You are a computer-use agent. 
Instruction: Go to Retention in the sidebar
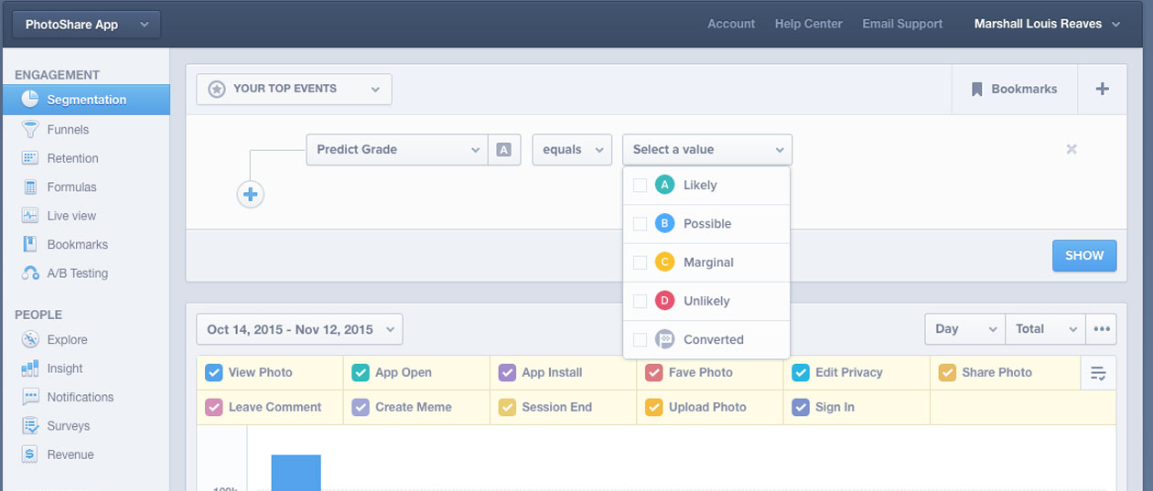click(72, 158)
